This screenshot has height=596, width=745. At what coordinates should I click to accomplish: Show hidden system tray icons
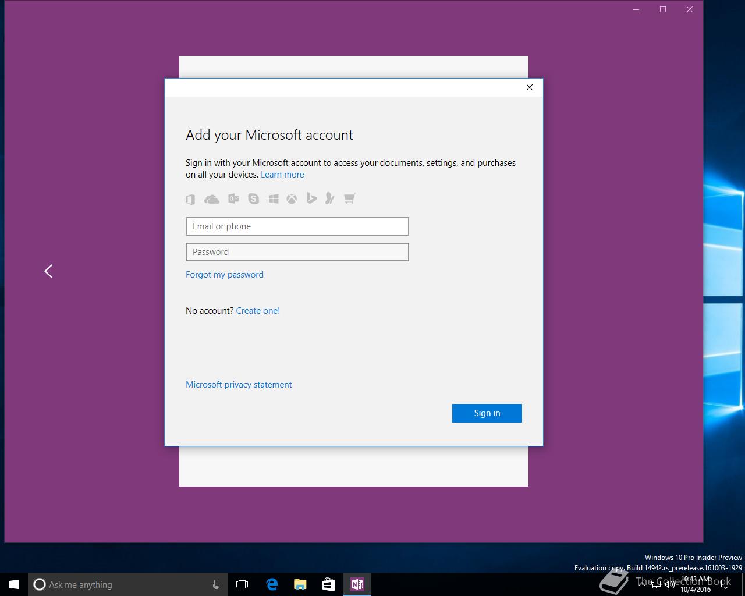[642, 584]
